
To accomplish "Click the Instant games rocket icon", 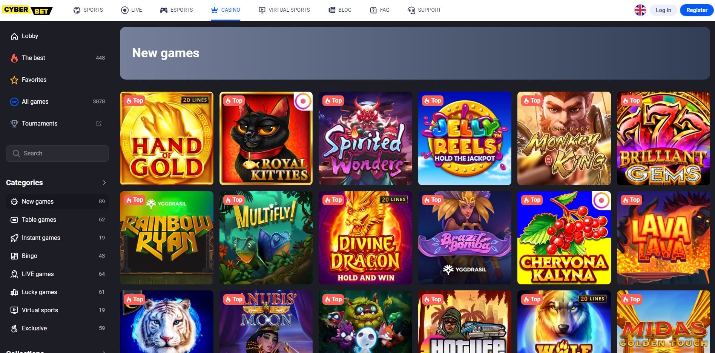I will (14, 238).
